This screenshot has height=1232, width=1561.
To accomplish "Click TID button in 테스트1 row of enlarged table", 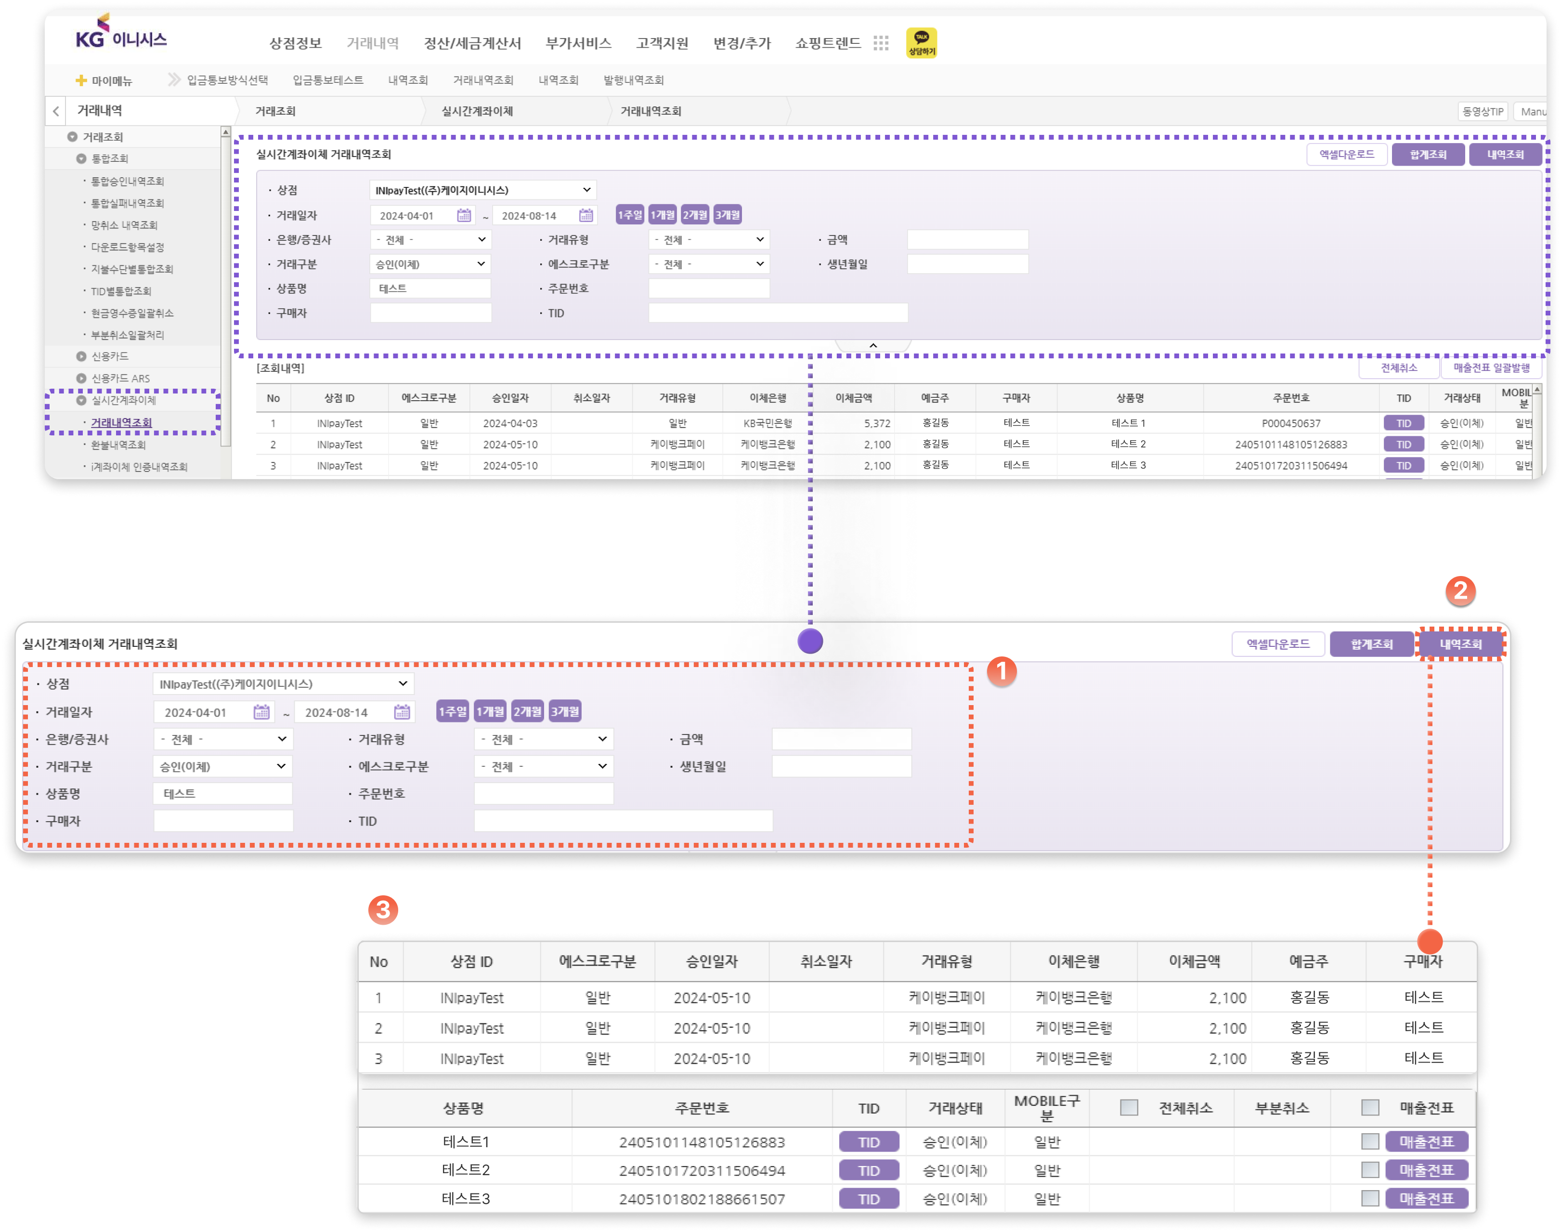I will (x=868, y=1142).
